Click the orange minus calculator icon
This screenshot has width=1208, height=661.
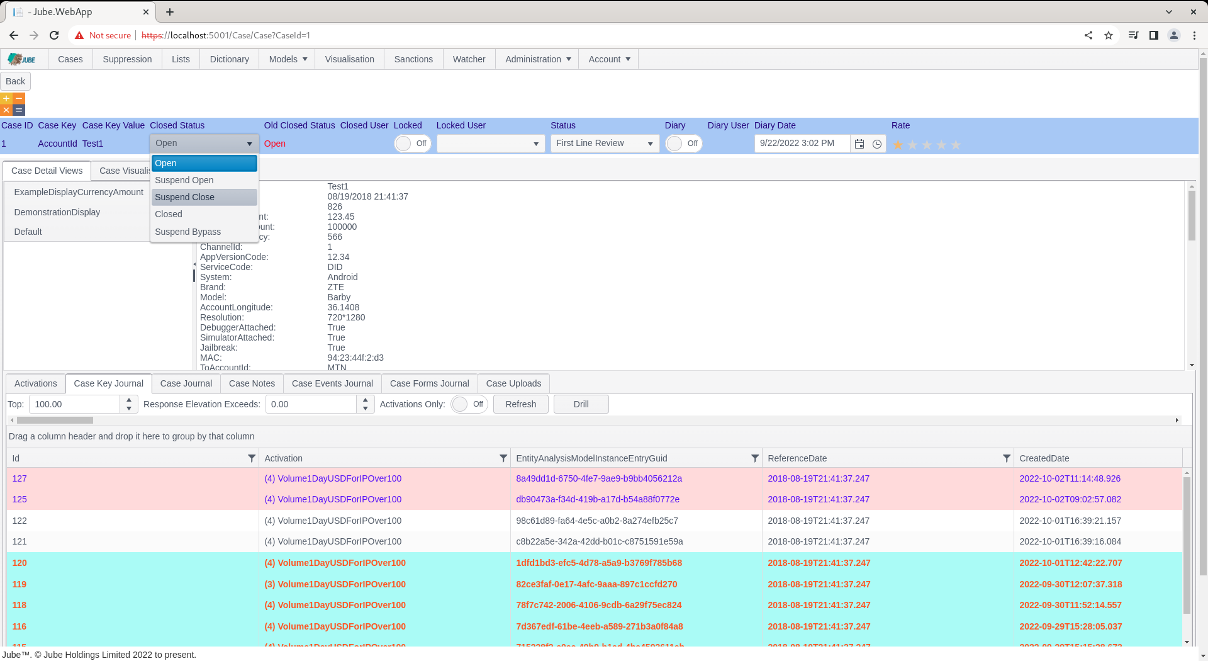coord(19,99)
